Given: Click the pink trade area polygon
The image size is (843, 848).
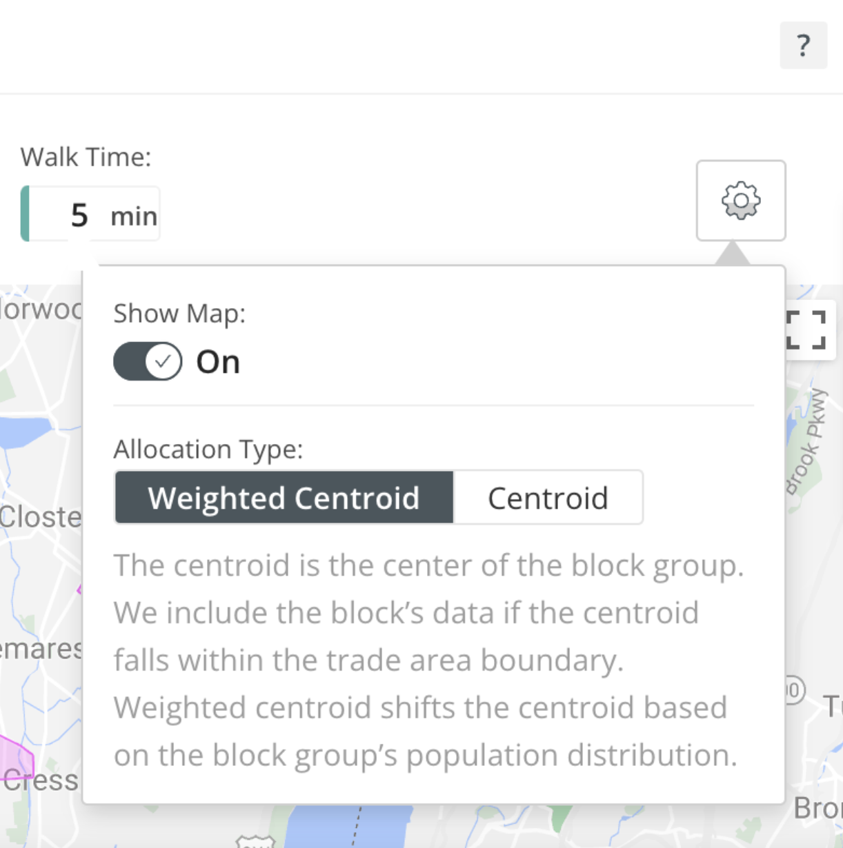Looking at the screenshot, I should coord(15,756).
